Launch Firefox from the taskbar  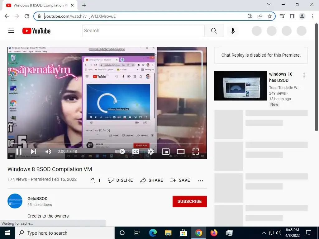tap(214, 233)
